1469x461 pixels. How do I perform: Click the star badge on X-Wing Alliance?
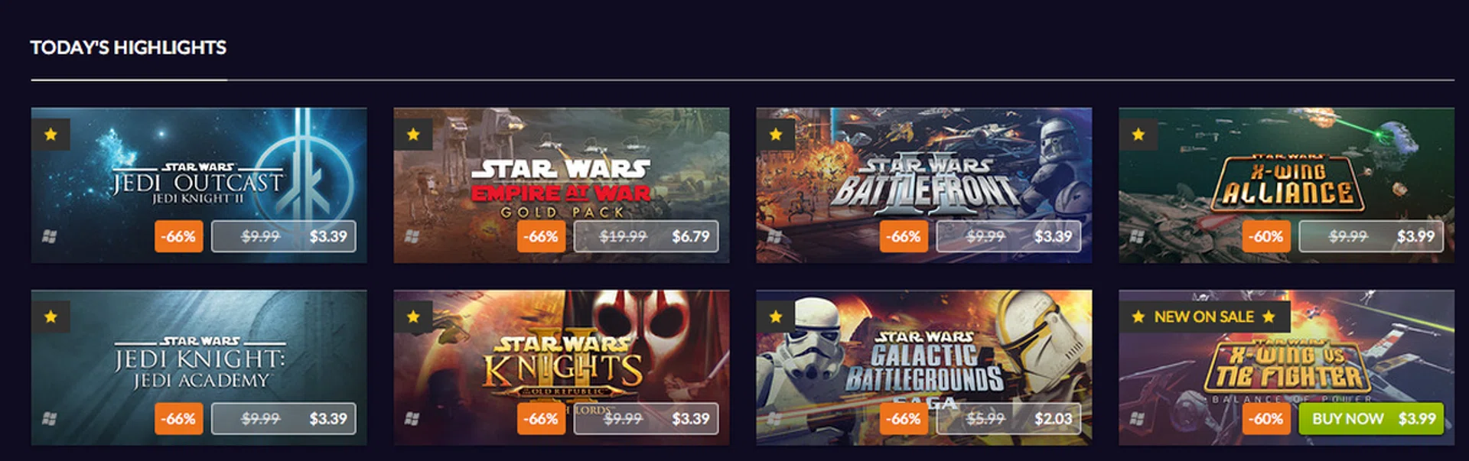tap(1138, 135)
